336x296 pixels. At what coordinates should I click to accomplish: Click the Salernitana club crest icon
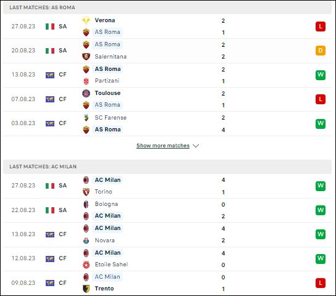click(x=86, y=57)
